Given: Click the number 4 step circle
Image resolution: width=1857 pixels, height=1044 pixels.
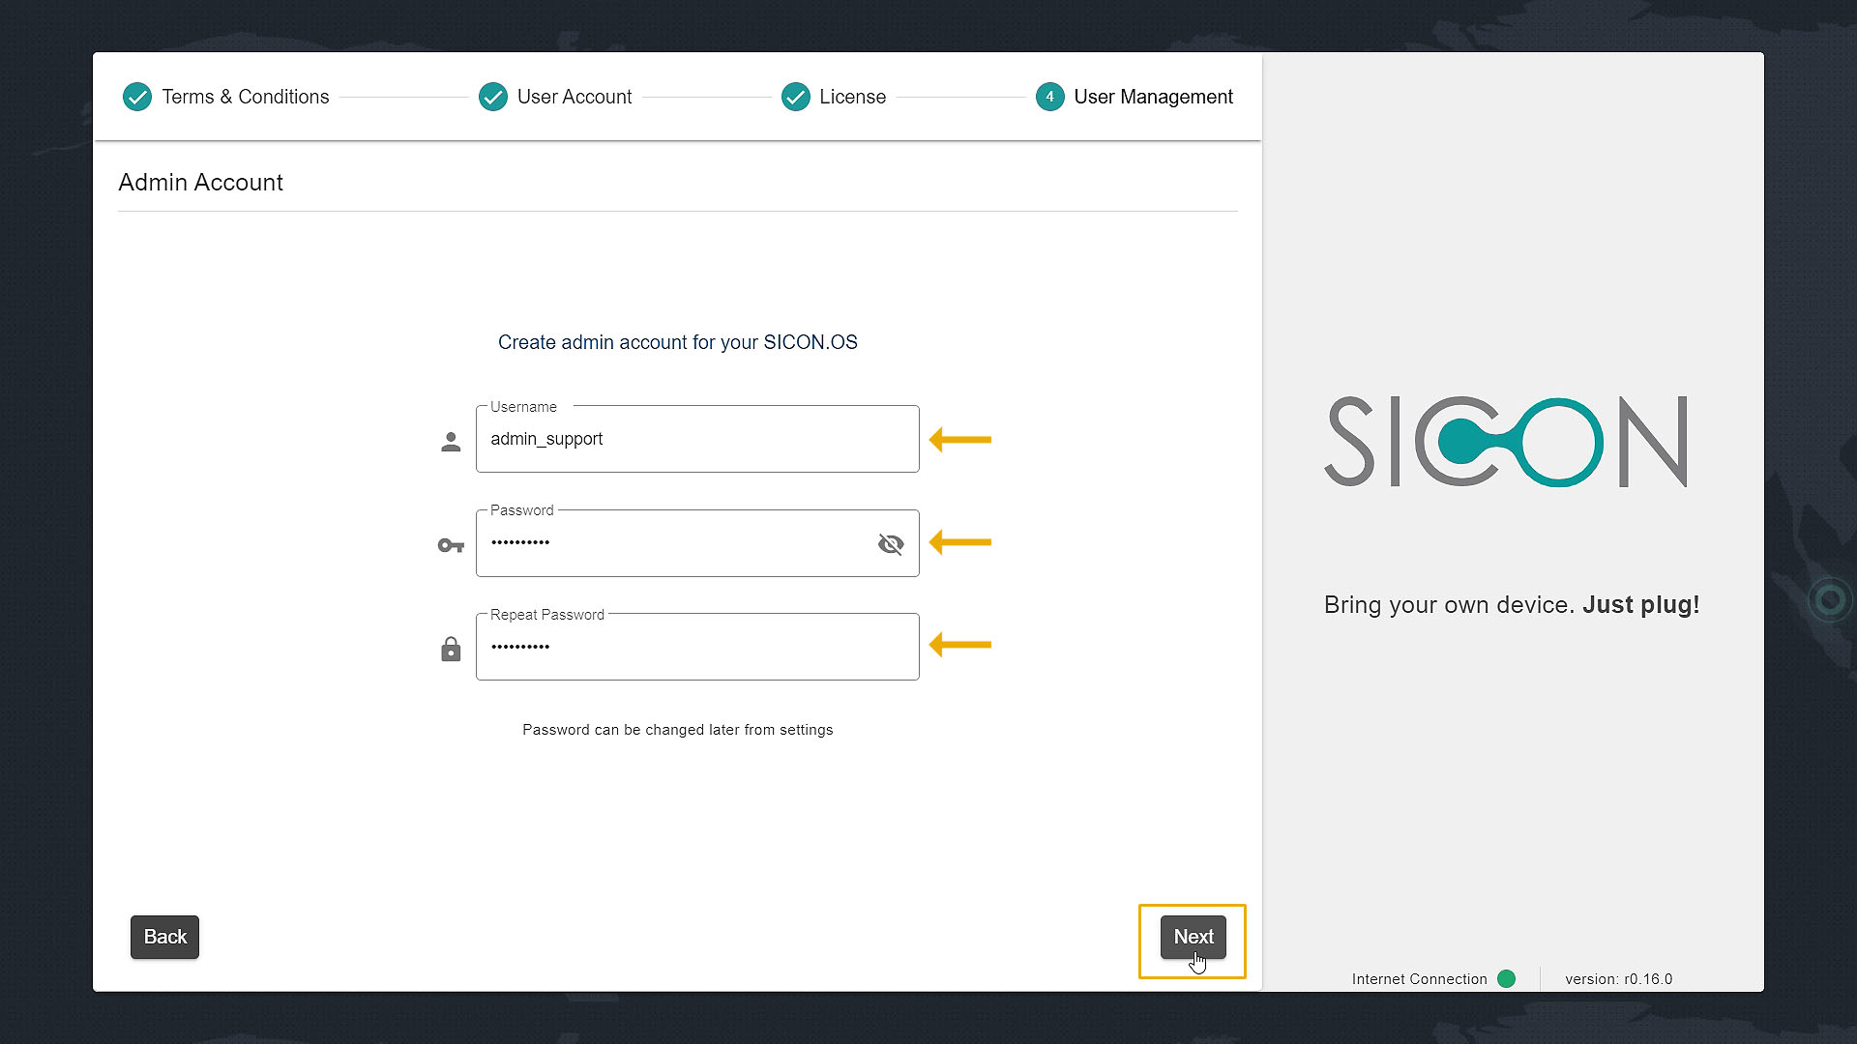Looking at the screenshot, I should tap(1049, 97).
